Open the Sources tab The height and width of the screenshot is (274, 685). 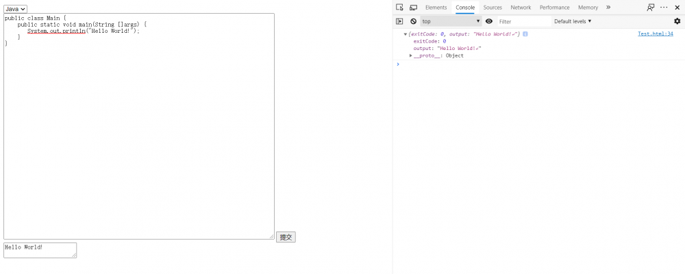click(x=493, y=8)
